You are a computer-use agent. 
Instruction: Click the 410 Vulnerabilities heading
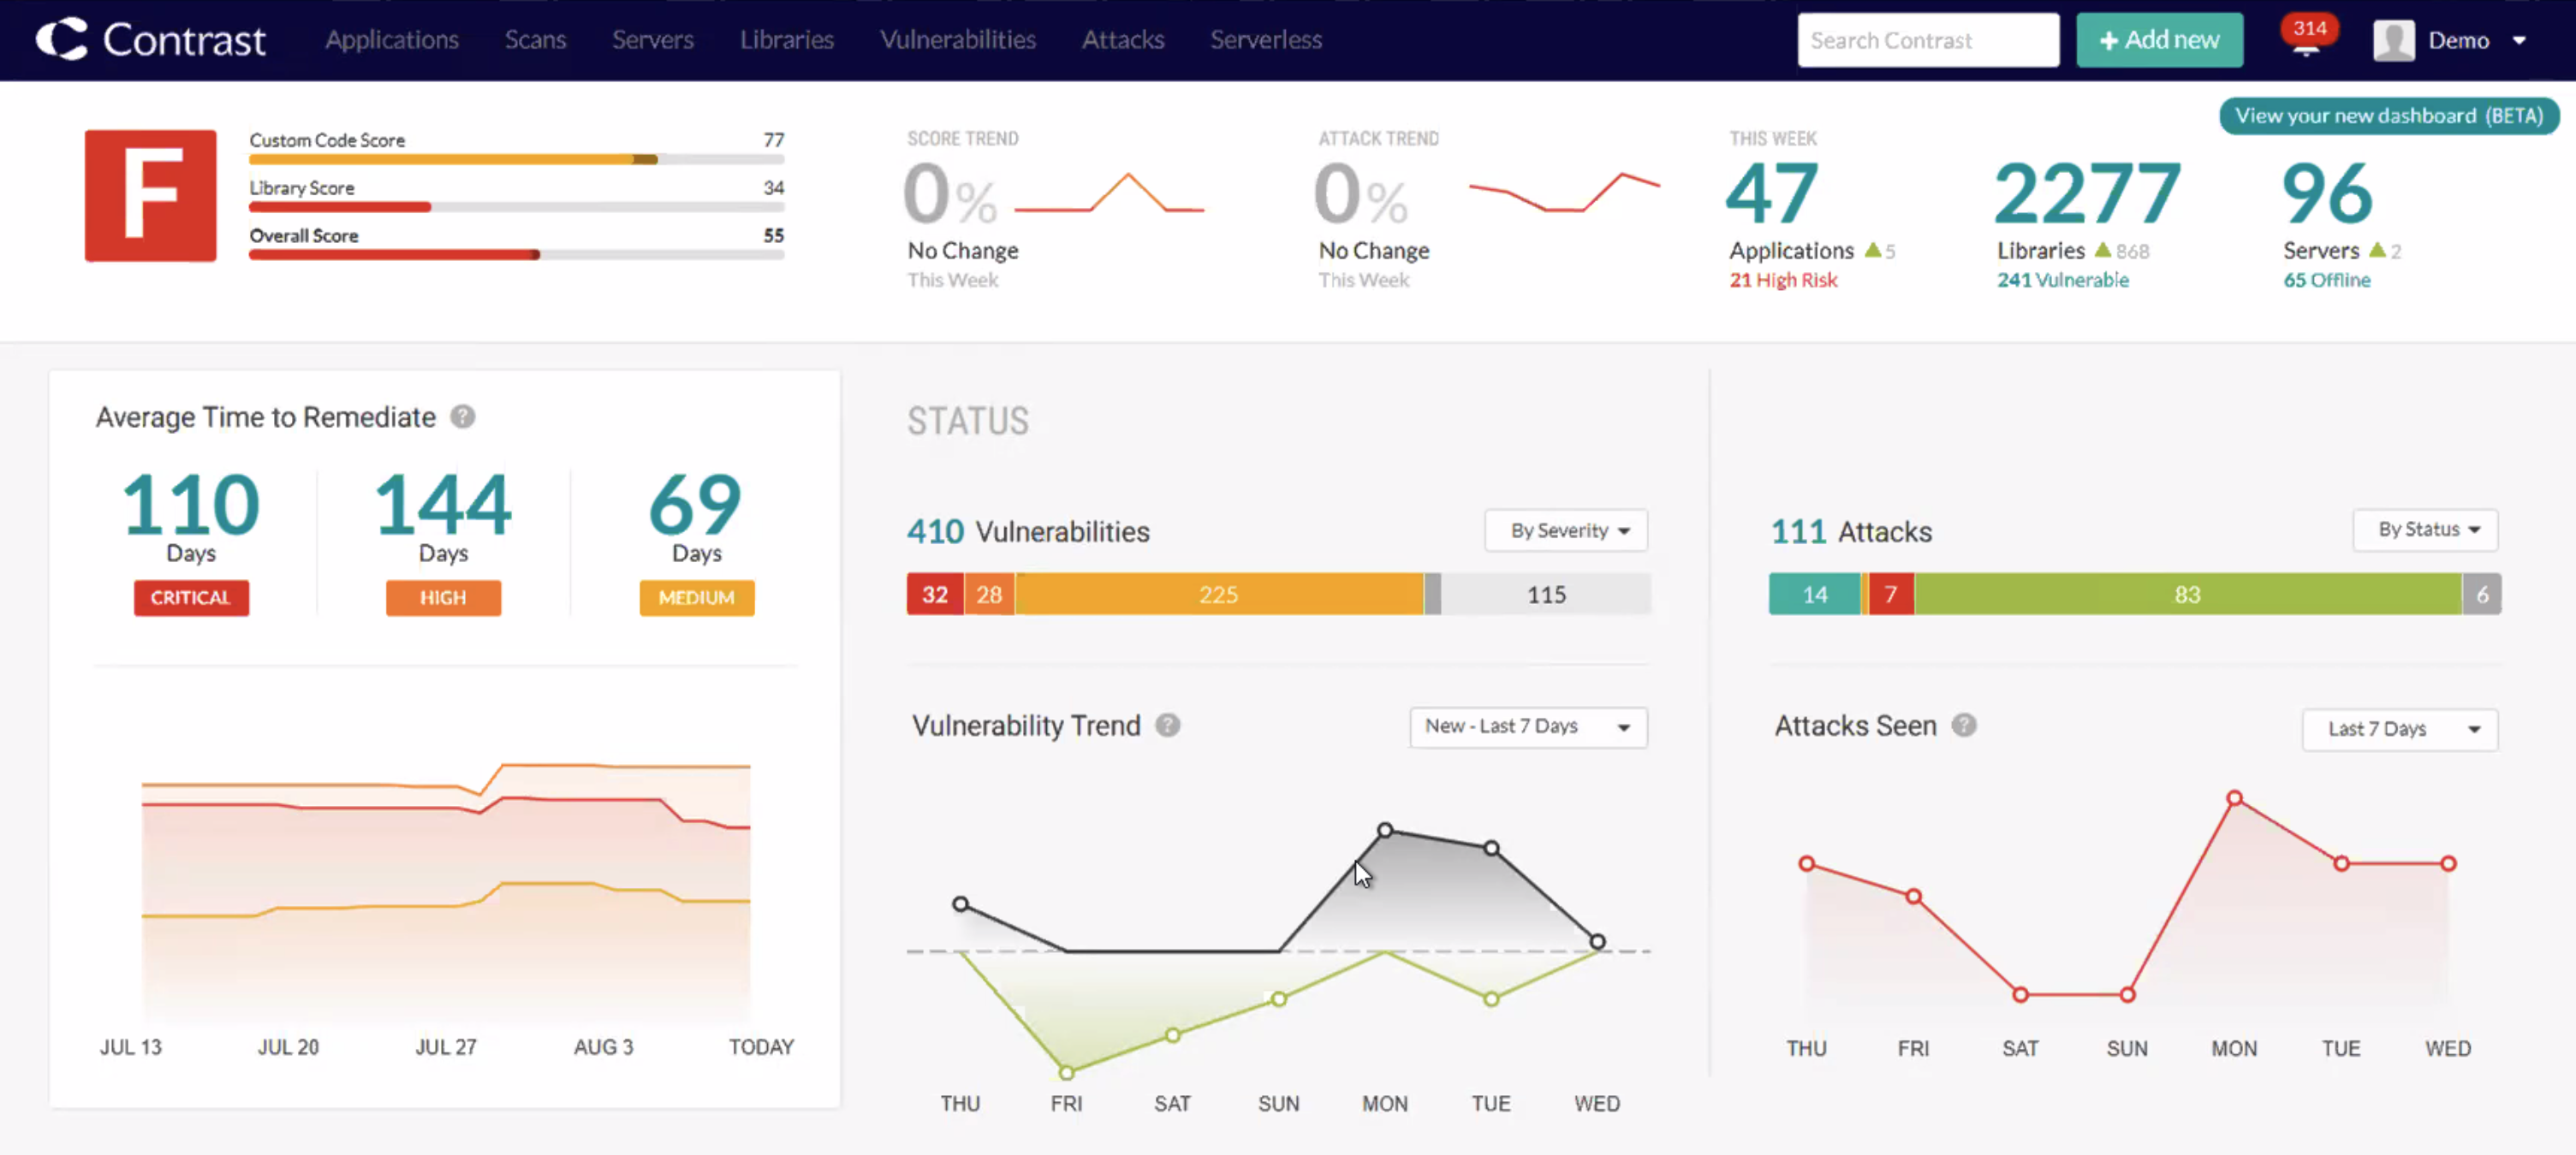pyautogui.click(x=1028, y=531)
